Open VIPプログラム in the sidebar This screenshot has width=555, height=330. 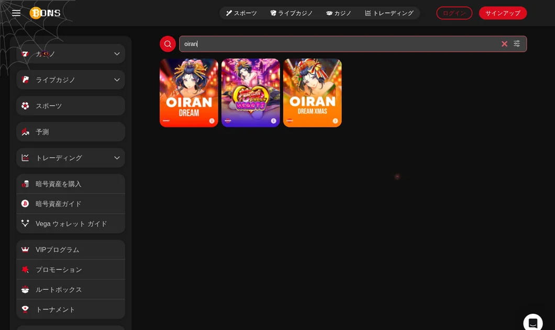[x=71, y=250]
